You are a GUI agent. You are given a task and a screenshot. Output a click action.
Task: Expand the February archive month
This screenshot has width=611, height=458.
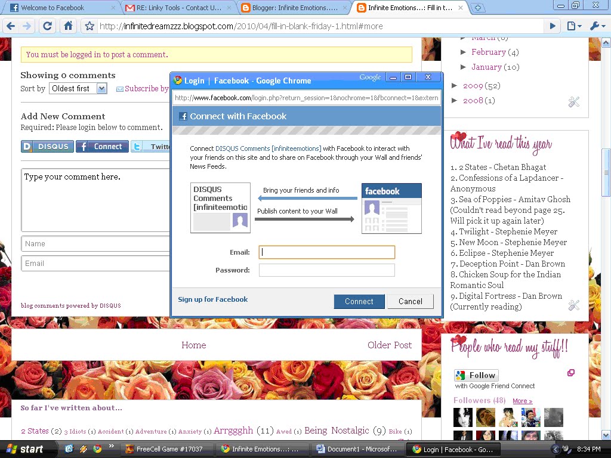coord(464,52)
